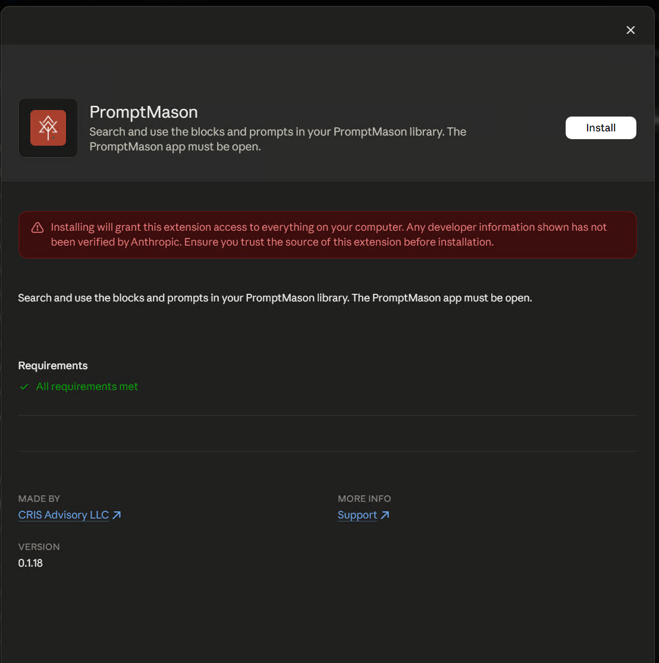Click the warning triangle icon in red banner
The width and height of the screenshot is (659, 663).
tap(37, 228)
